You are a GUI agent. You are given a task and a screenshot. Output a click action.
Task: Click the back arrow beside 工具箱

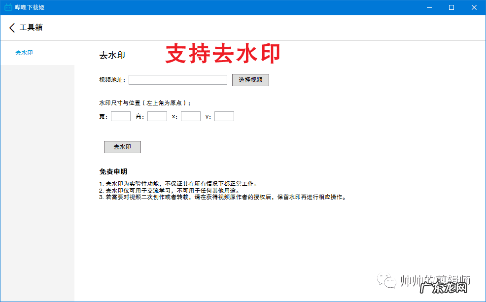tap(11, 28)
